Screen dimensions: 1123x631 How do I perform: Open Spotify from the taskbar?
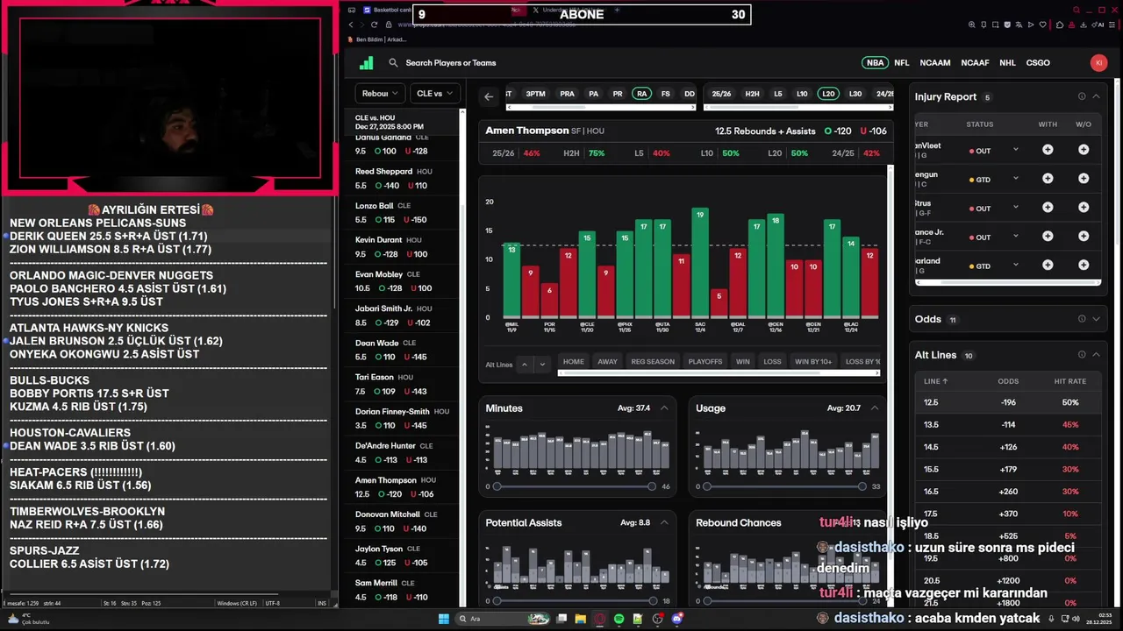tap(619, 619)
